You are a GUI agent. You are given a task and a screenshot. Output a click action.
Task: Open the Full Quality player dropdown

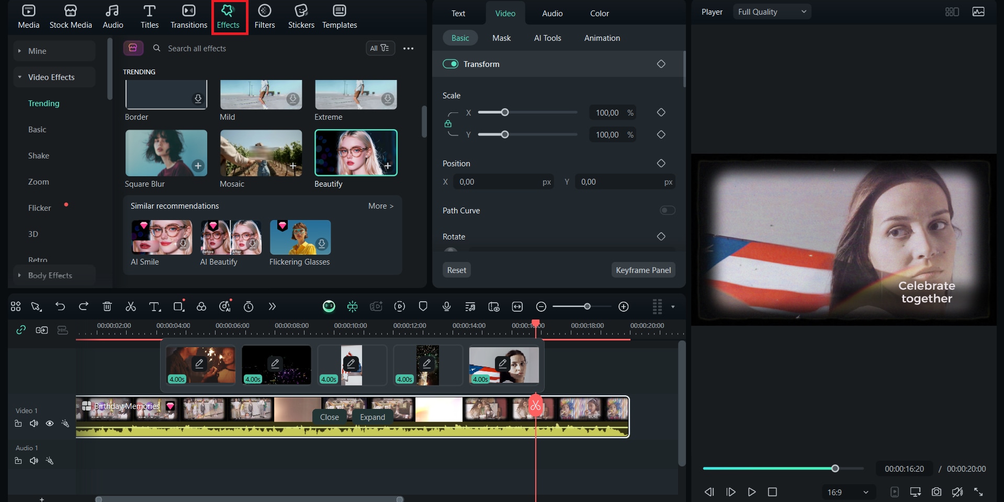point(772,12)
